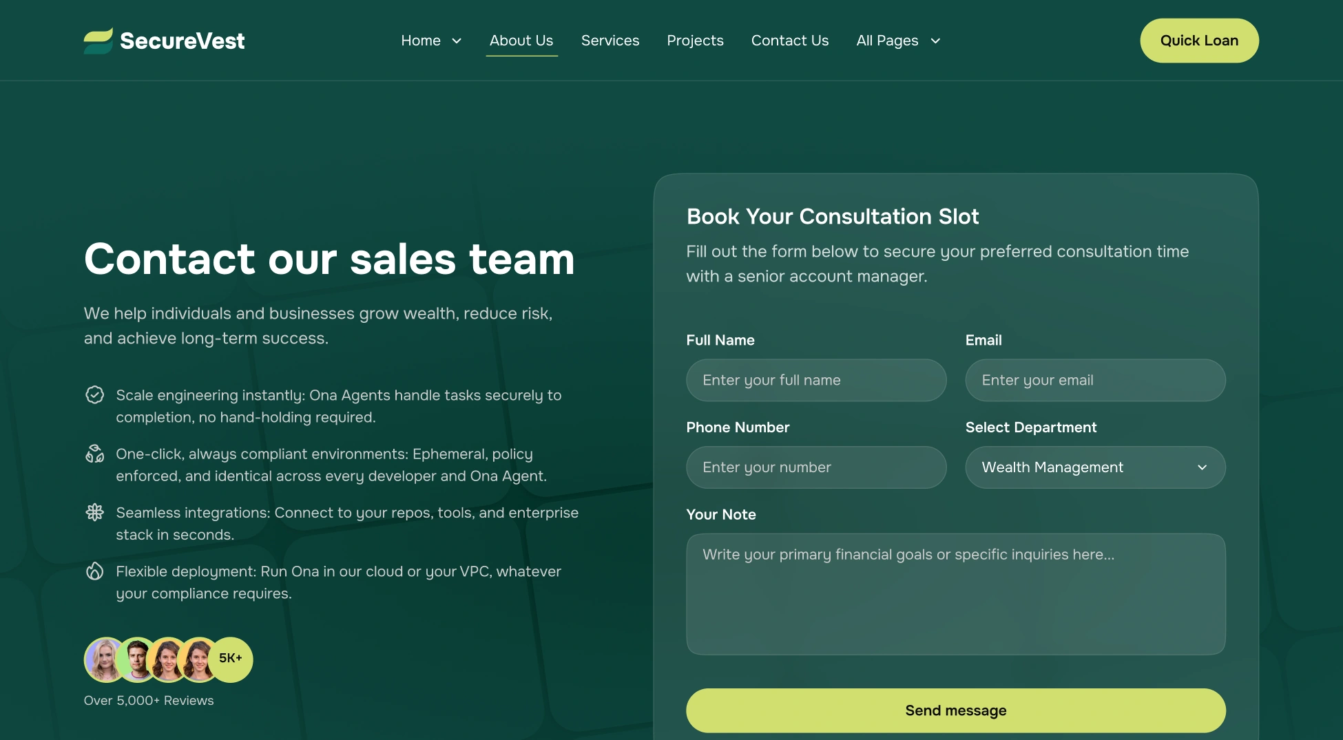The image size is (1343, 740).
Task: Navigate to Contact Us
Action: pos(790,41)
